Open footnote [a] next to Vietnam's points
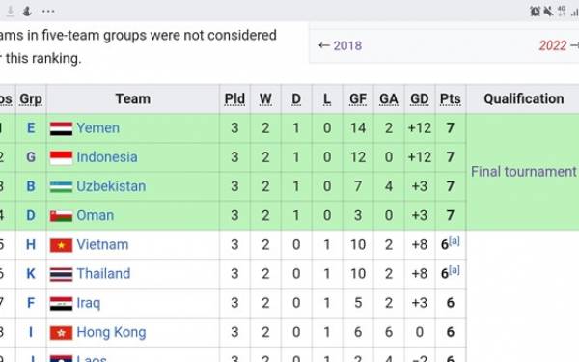This screenshot has height=362, width=579. [x=455, y=240]
